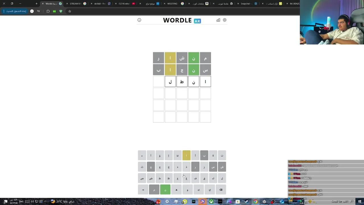The image size is (364, 205).
Task: Click the ENG language indicator in the tray
Action: coord(22,202)
